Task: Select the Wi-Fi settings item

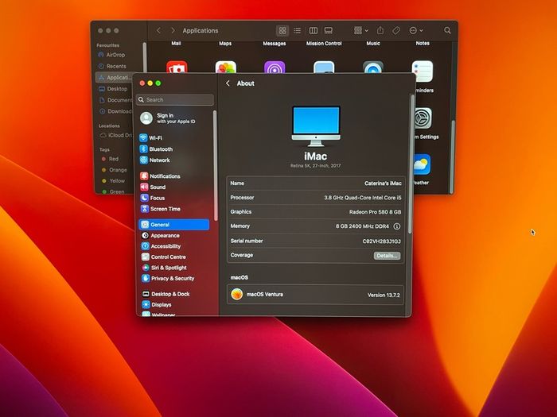Action: click(x=151, y=138)
